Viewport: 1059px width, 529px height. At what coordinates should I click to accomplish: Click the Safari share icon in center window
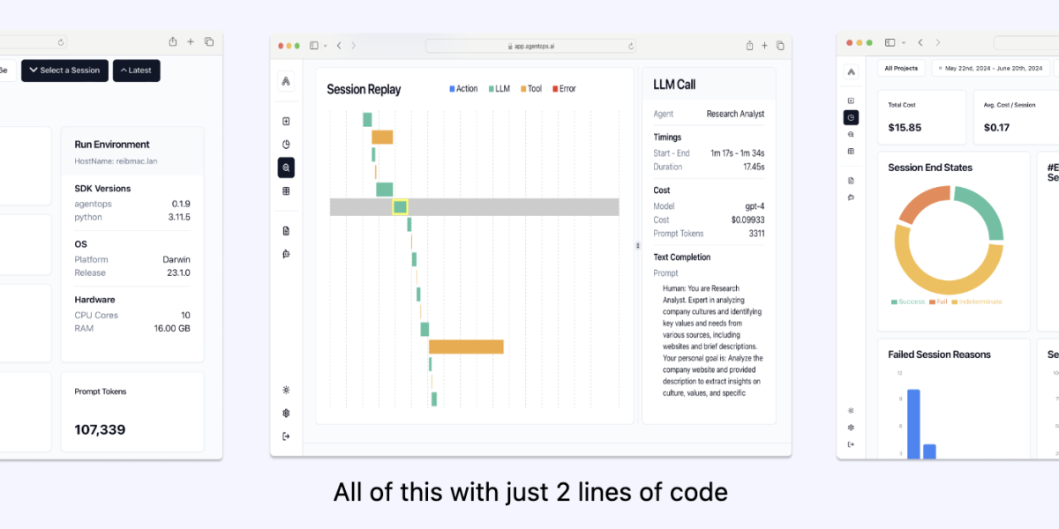[749, 45]
